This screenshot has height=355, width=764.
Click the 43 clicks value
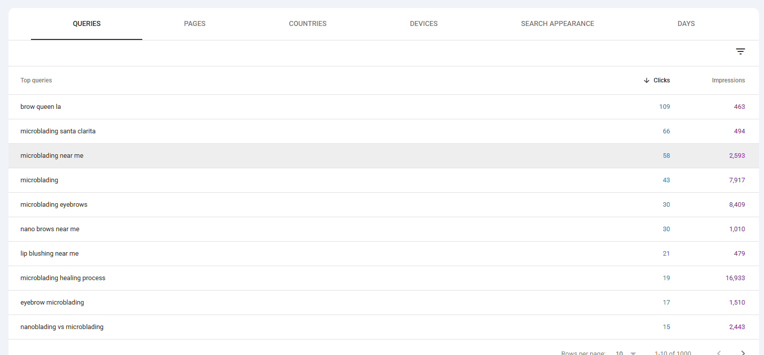[x=666, y=180]
